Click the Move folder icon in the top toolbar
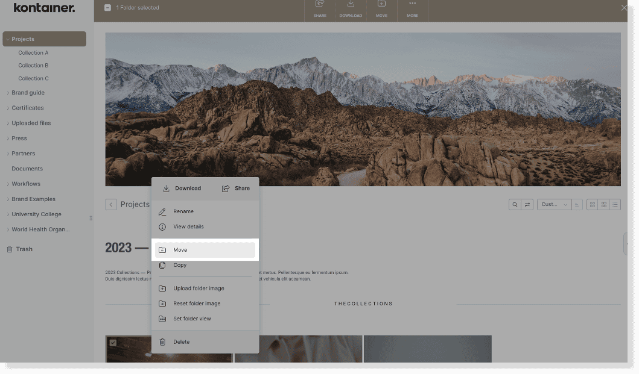The width and height of the screenshot is (639, 374). tap(381, 7)
